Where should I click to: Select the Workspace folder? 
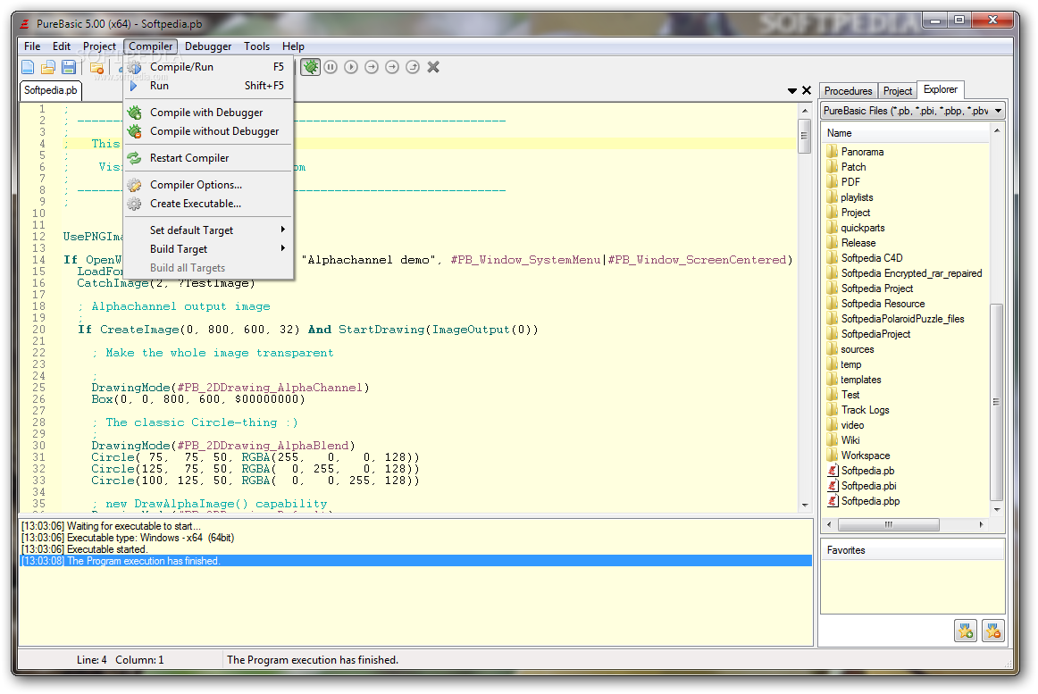click(866, 456)
